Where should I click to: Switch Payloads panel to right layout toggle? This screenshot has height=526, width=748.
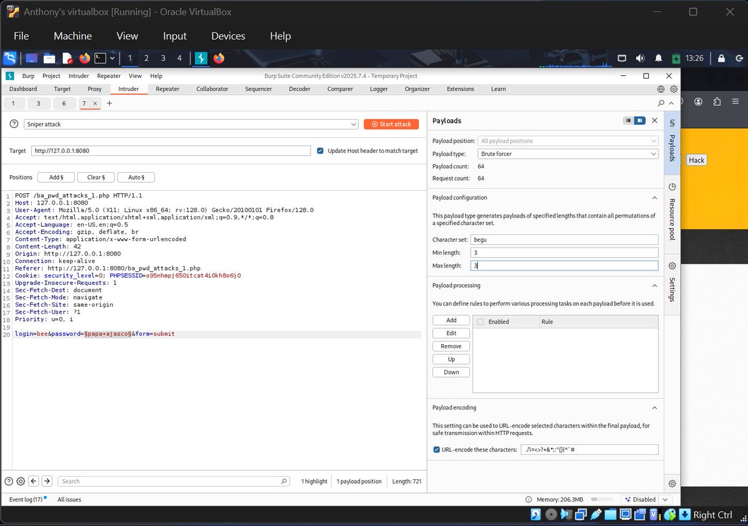point(640,120)
